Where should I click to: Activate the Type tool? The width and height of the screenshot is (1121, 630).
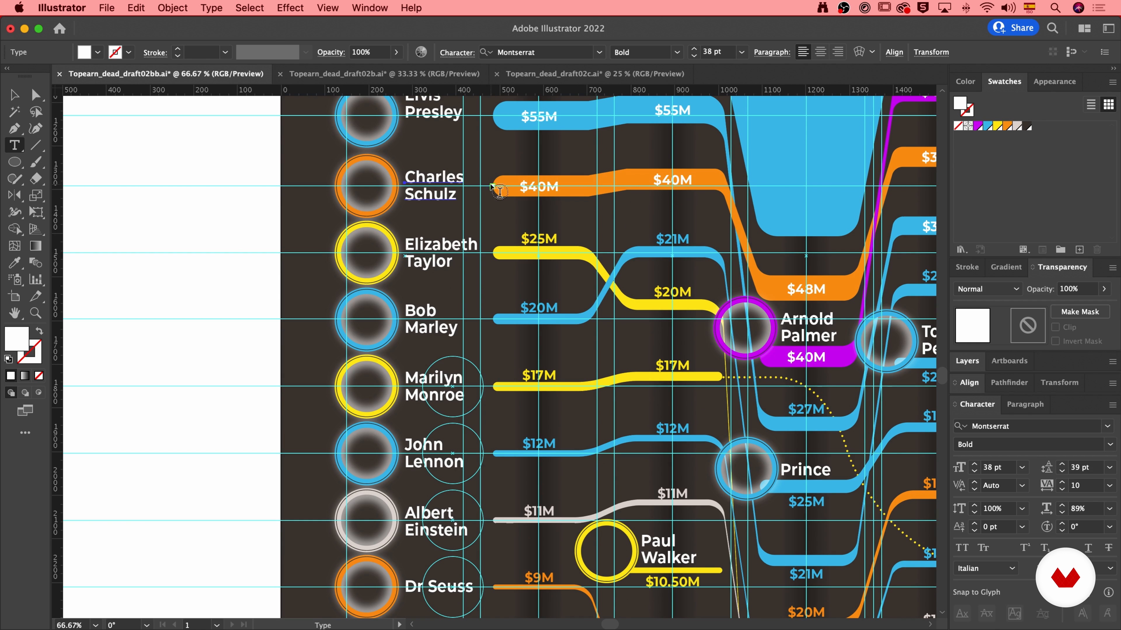tap(14, 145)
